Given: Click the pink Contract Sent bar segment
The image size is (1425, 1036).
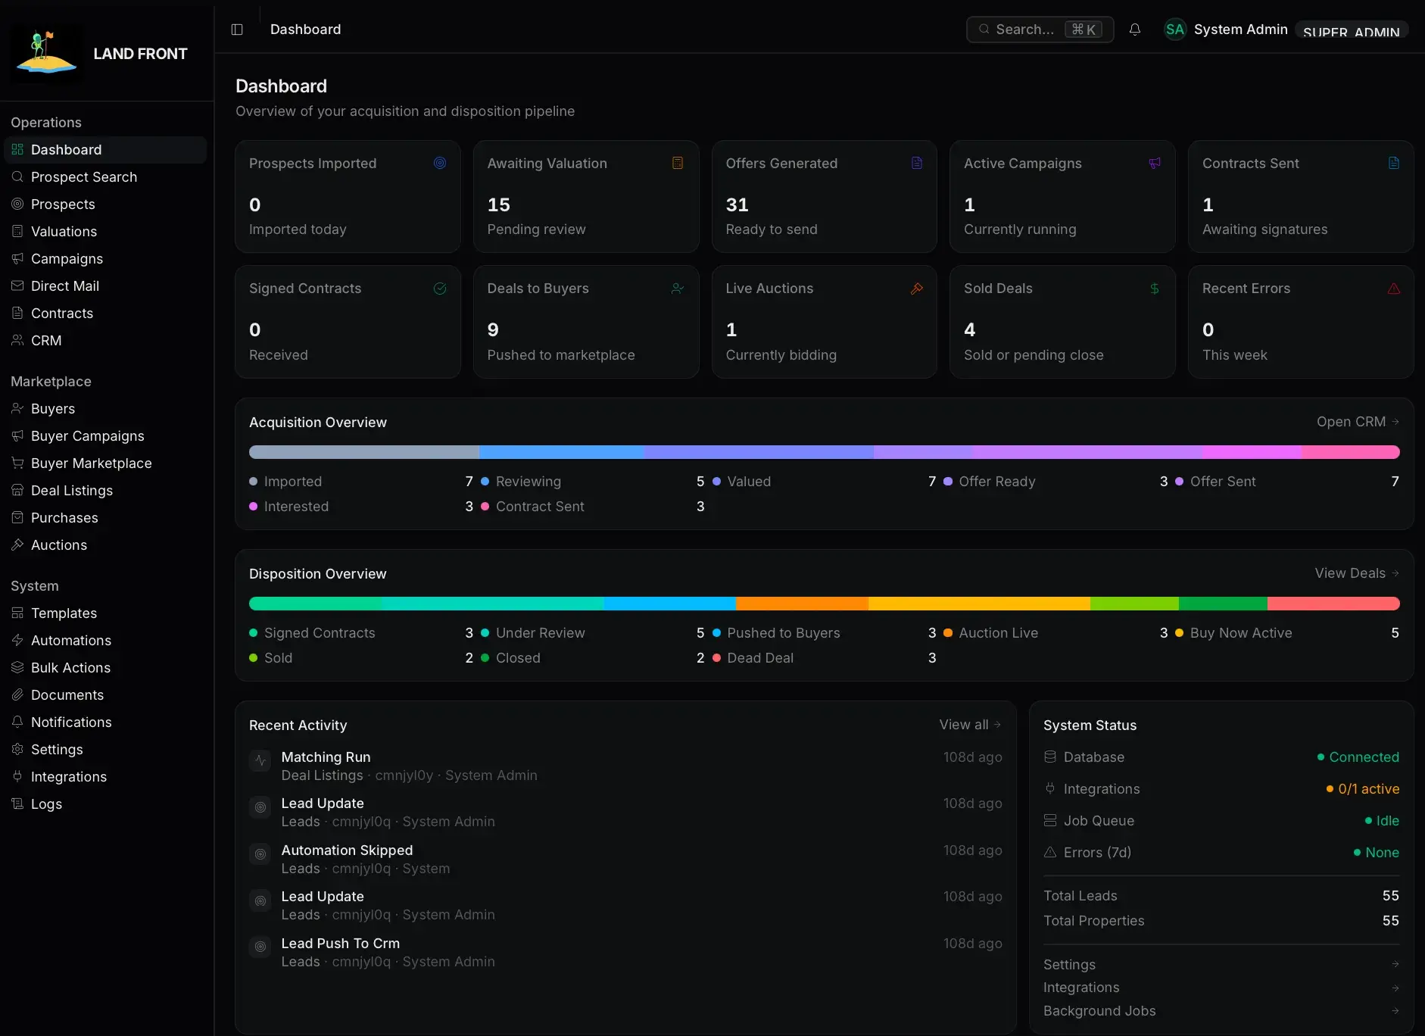Looking at the screenshot, I should coord(1351,452).
